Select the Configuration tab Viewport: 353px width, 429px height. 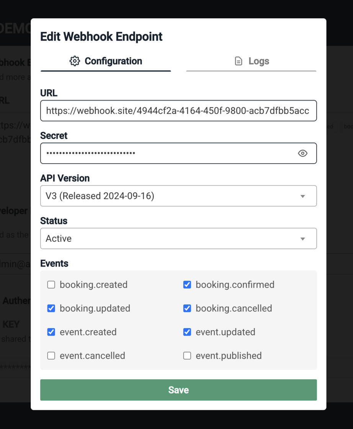coord(106,61)
